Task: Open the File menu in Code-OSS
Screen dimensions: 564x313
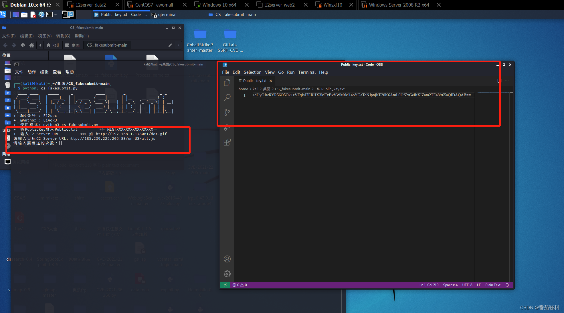Action: pos(225,72)
